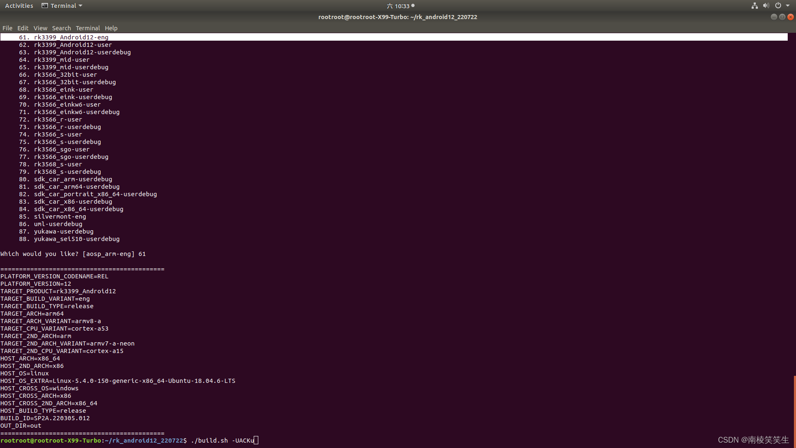The image size is (796, 448).
Task: Click HOST_OS_EXTRA Linux-5.4.0-150 line
Action: 118,381
